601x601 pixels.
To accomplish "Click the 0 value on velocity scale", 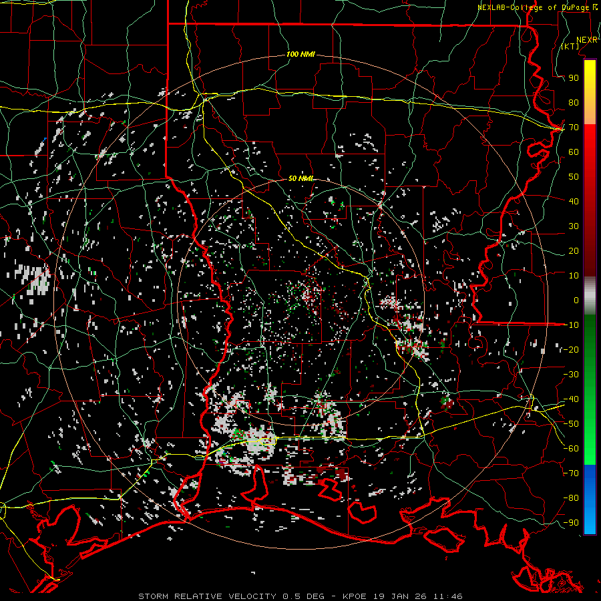I will point(576,300).
